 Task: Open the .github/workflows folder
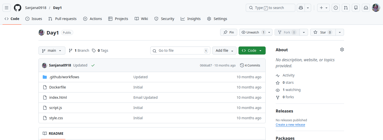tap(64, 77)
